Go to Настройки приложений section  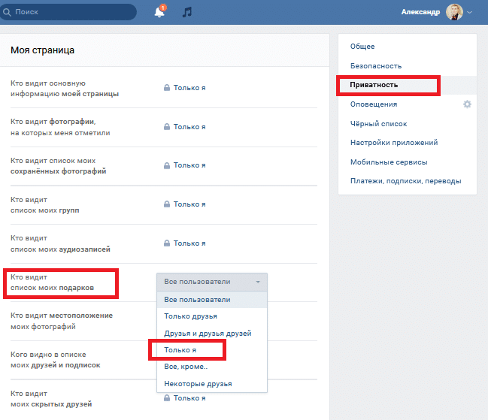point(393,143)
